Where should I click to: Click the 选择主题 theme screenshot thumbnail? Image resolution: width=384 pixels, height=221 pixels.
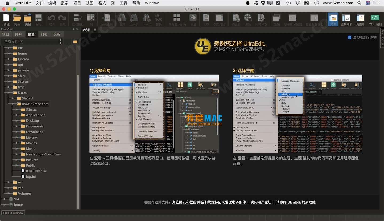pos(298,114)
